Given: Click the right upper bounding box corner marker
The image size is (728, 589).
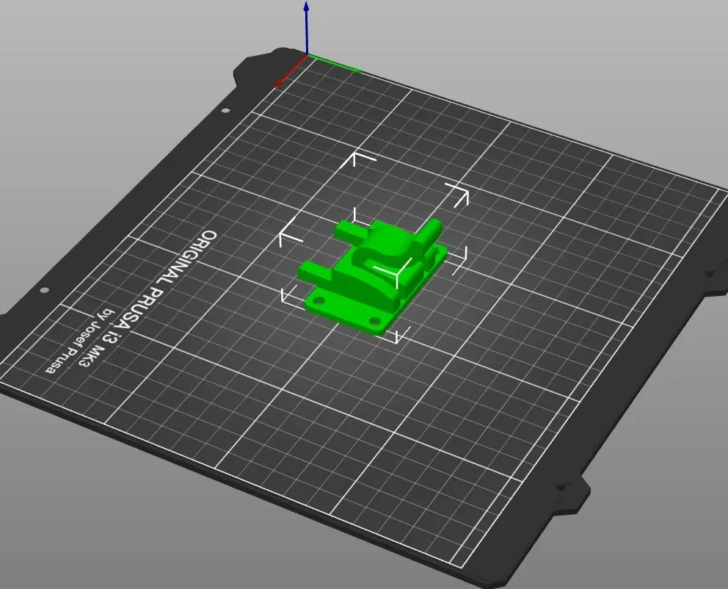Looking at the screenshot, I should pyautogui.click(x=459, y=194).
